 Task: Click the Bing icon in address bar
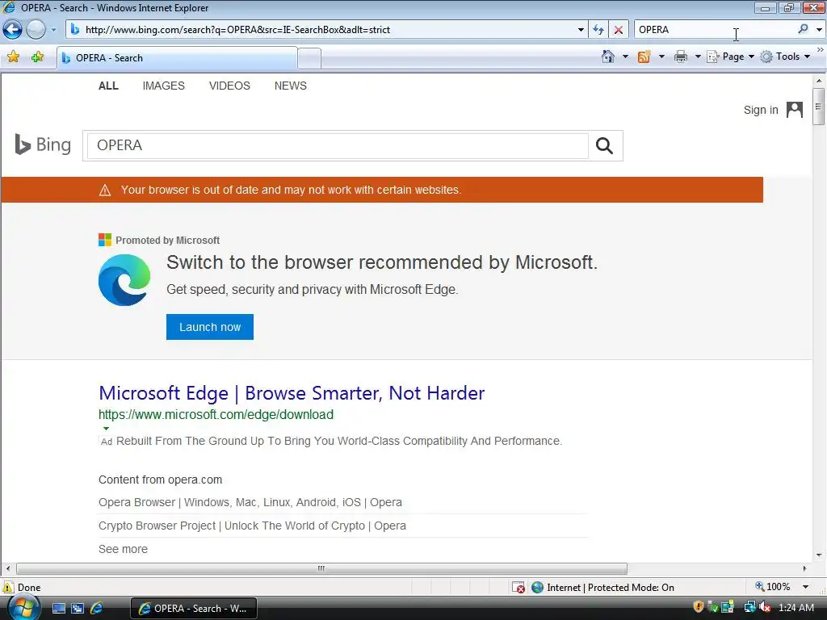tap(75, 30)
